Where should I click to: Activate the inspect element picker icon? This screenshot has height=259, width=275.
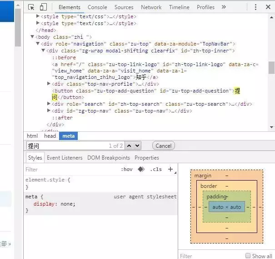[x=31, y=7]
